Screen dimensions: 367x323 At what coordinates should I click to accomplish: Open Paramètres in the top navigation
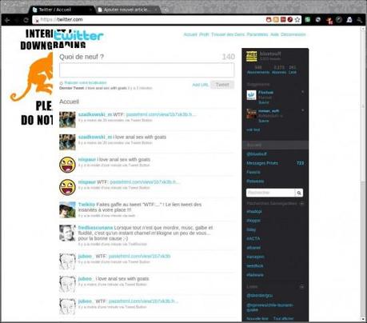click(257, 34)
